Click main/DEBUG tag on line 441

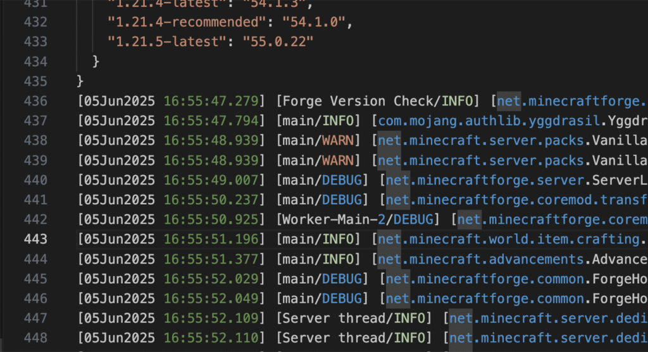[x=322, y=200]
